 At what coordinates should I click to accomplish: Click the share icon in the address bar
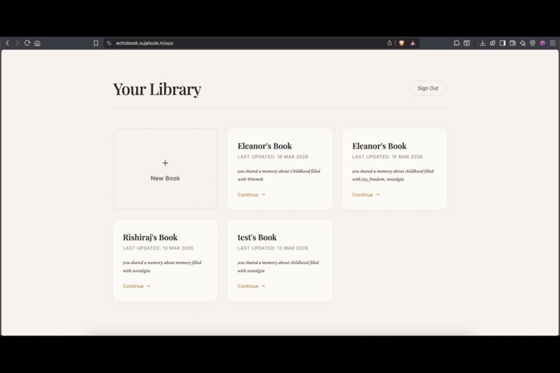point(390,43)
